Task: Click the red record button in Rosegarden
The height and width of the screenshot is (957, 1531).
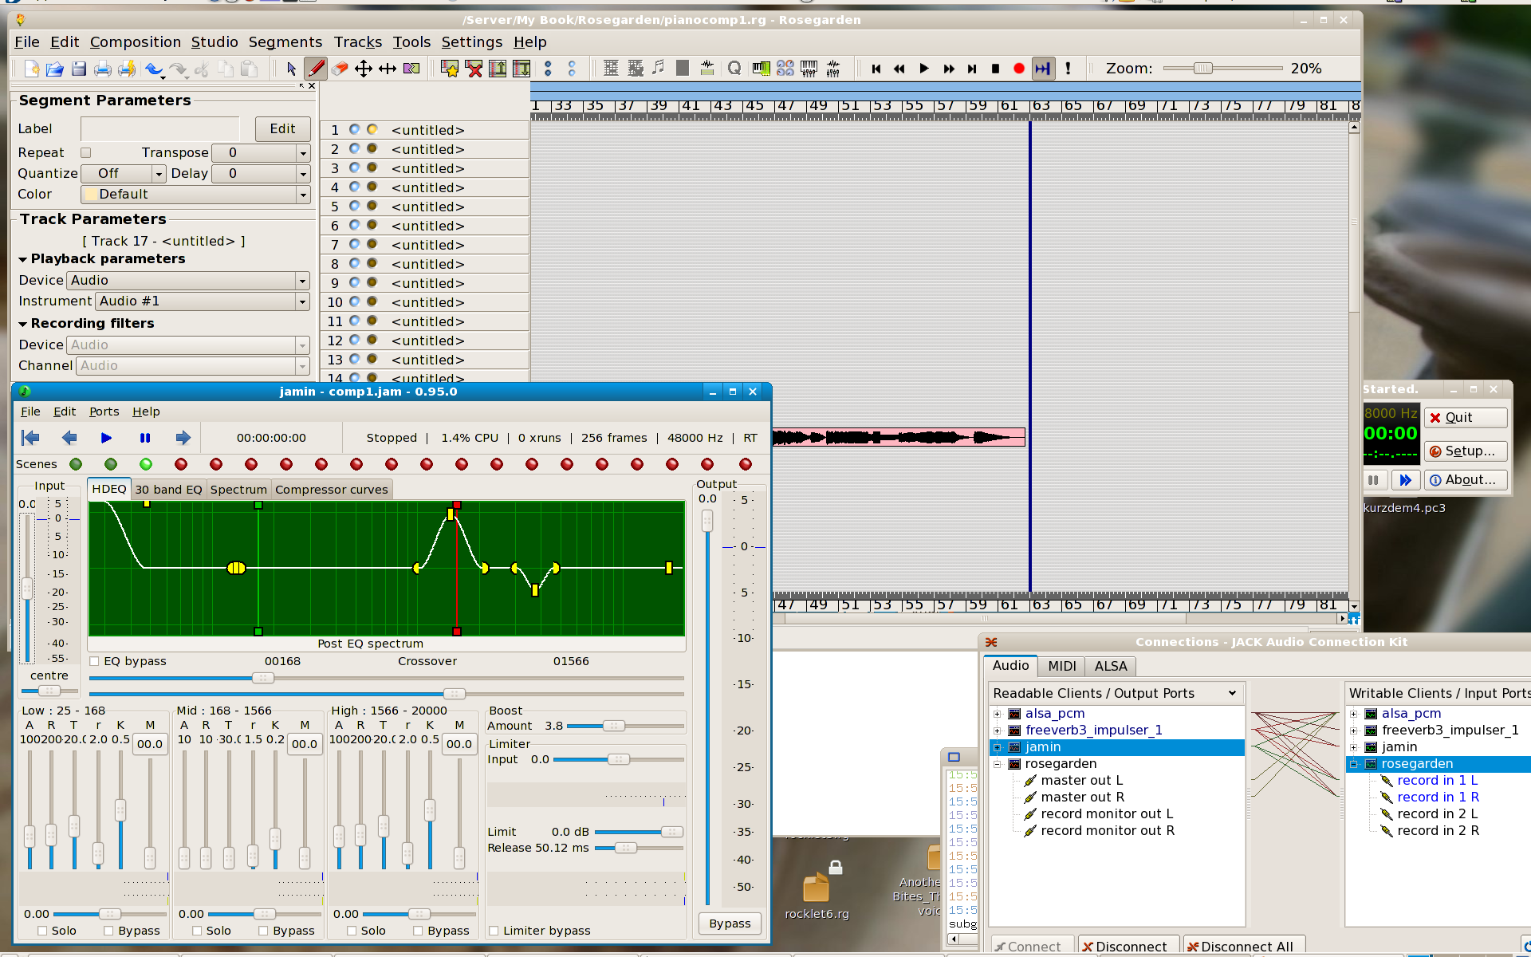Action: coord(1019,69)
